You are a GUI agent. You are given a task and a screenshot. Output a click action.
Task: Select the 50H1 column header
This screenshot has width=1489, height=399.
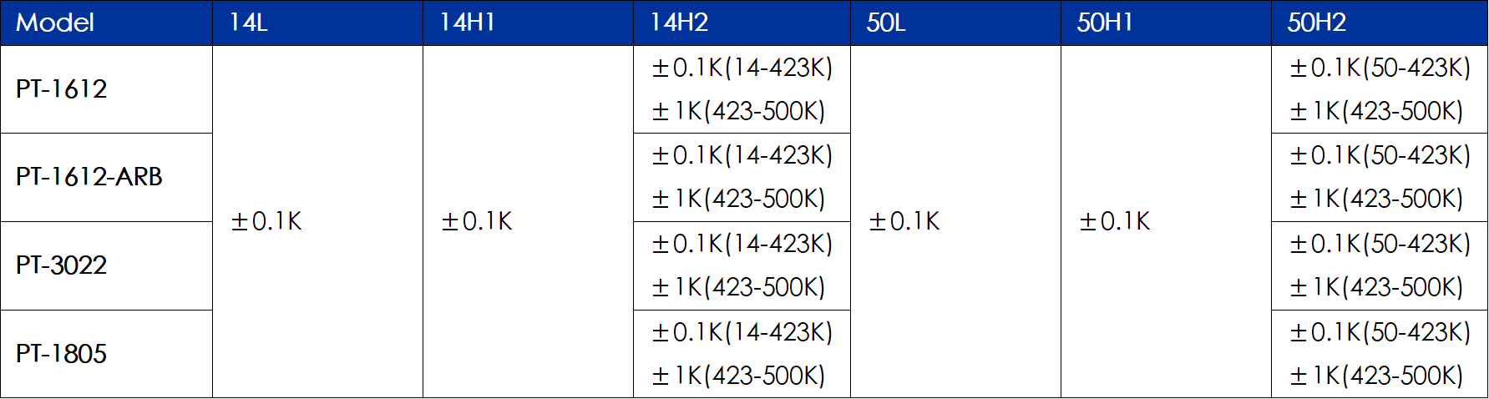click(x=1105, y=23)
